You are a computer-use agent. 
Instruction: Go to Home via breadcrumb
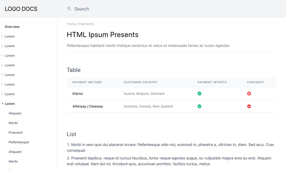pos(71,24)
